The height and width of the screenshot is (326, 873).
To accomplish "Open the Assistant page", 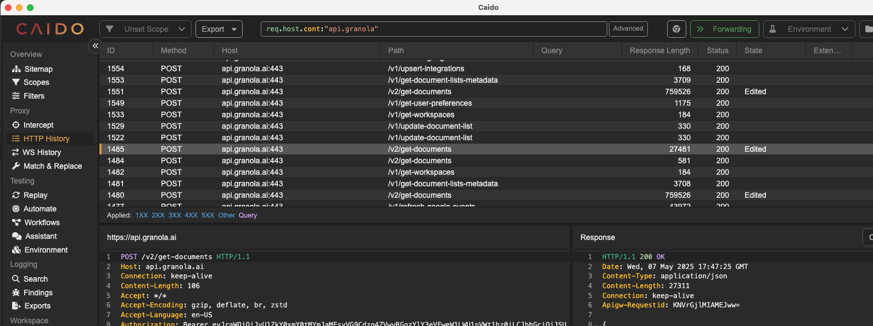I will coord(34,236).
